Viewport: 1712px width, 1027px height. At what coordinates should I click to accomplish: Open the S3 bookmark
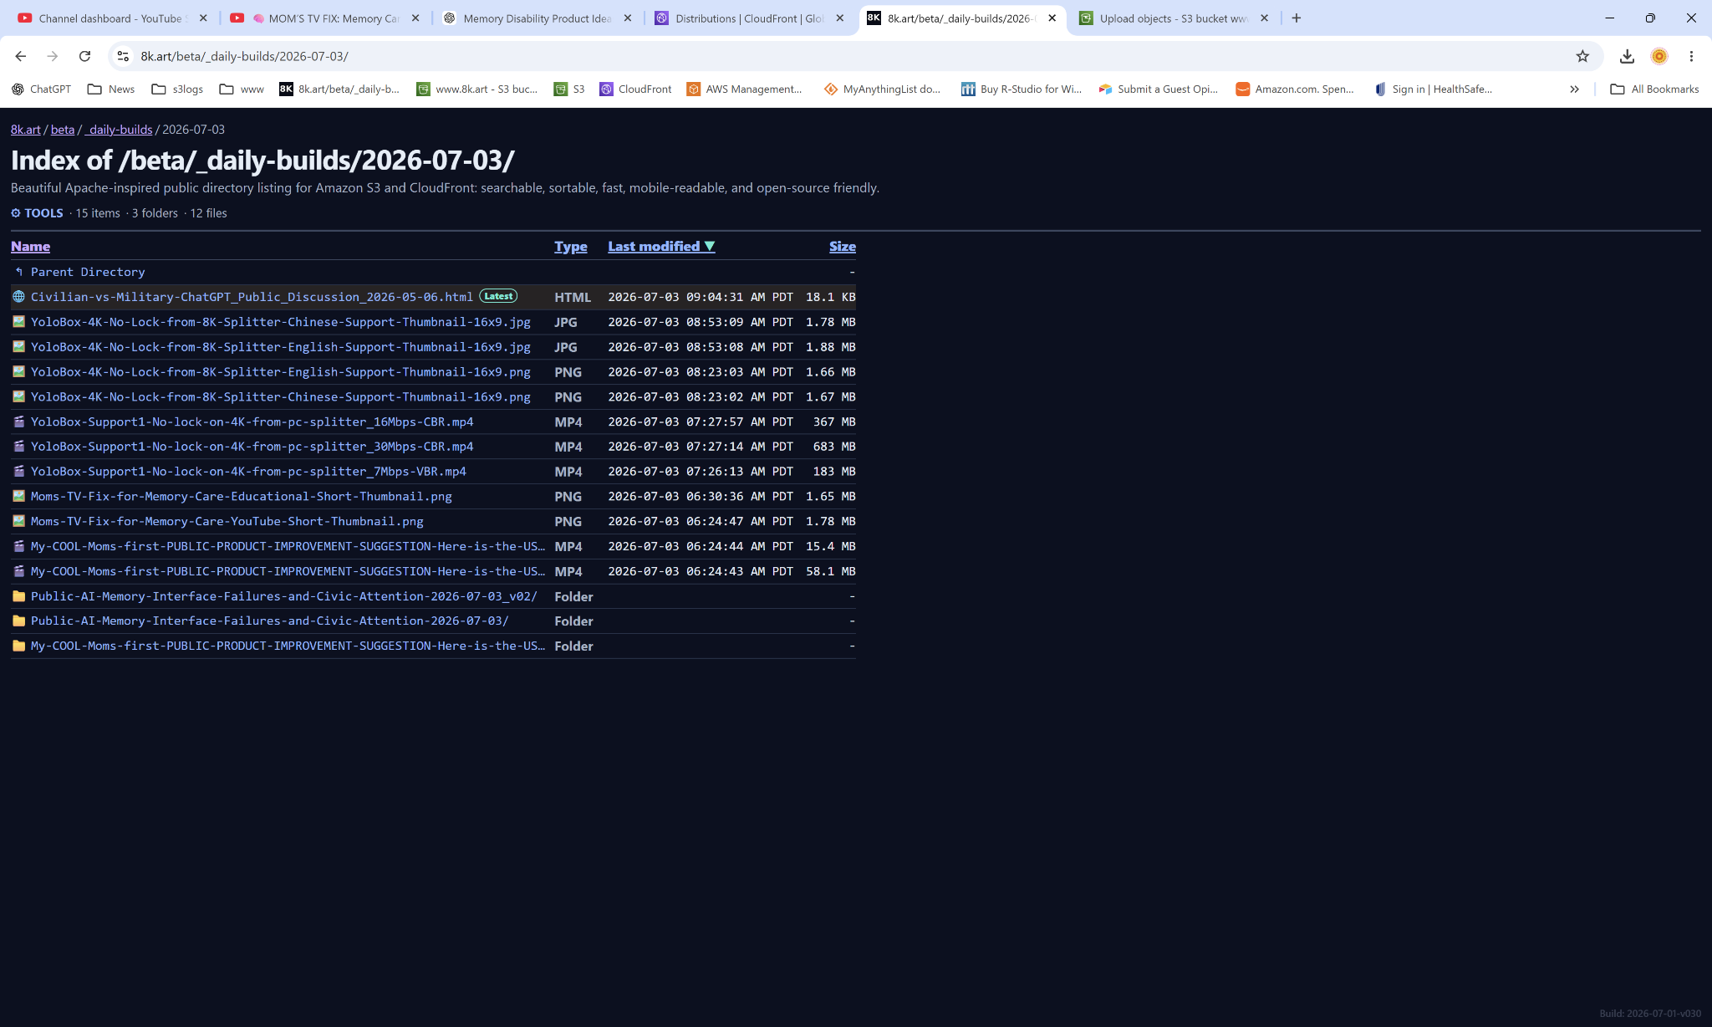(569, 89)
